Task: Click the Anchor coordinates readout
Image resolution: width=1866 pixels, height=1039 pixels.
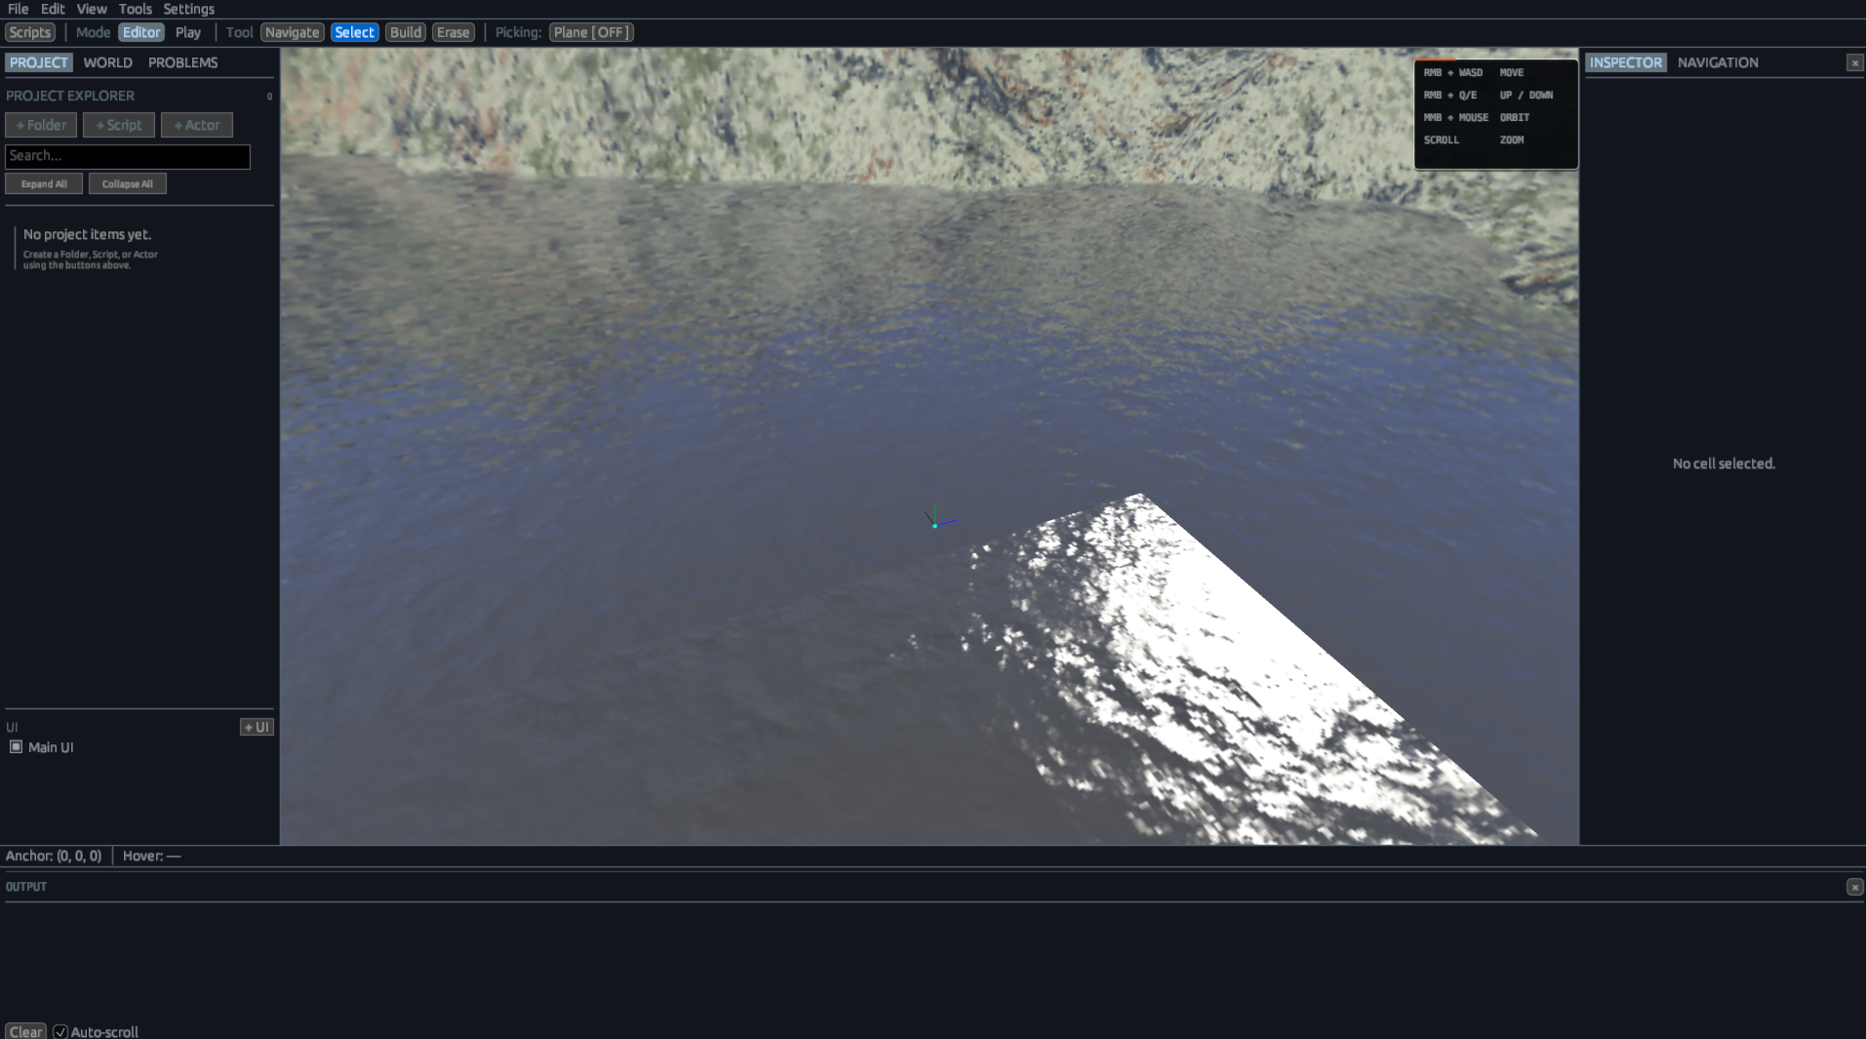Action: tap(54, 856)
